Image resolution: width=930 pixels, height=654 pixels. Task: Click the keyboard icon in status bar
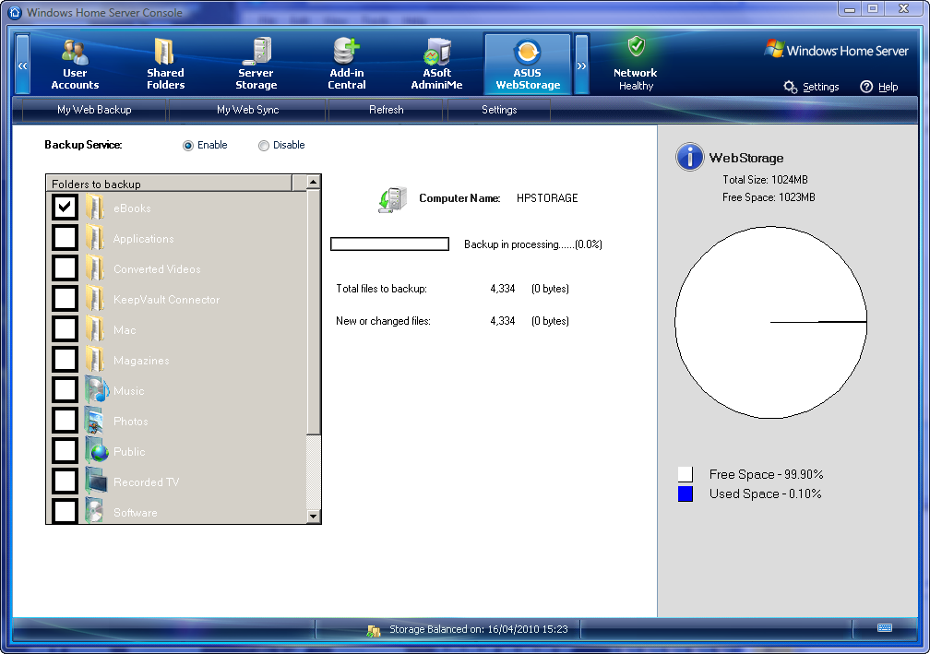point(884,628)
